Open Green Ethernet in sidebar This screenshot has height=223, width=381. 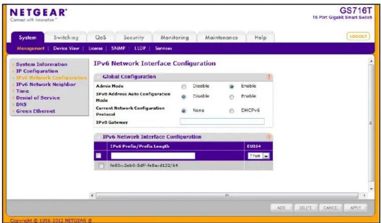pyautogui.click(x=35, y=111)
